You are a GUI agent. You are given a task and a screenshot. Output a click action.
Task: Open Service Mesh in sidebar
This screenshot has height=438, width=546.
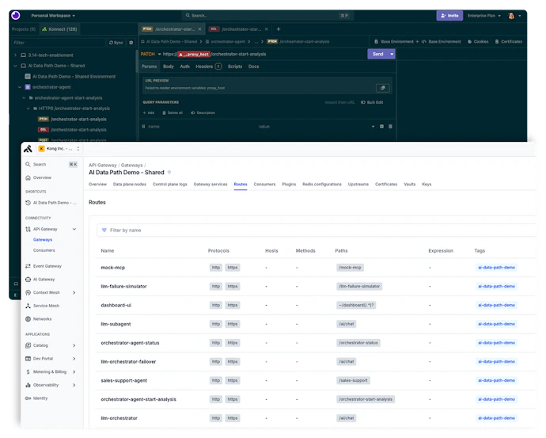click(43, 306)
